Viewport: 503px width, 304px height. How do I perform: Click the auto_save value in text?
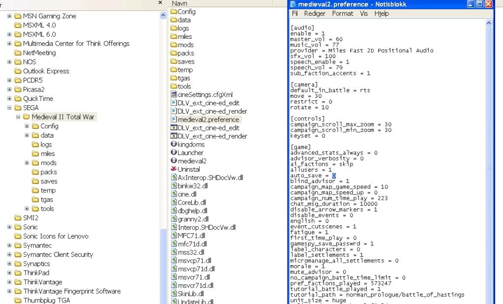click(x=334, y=176)
